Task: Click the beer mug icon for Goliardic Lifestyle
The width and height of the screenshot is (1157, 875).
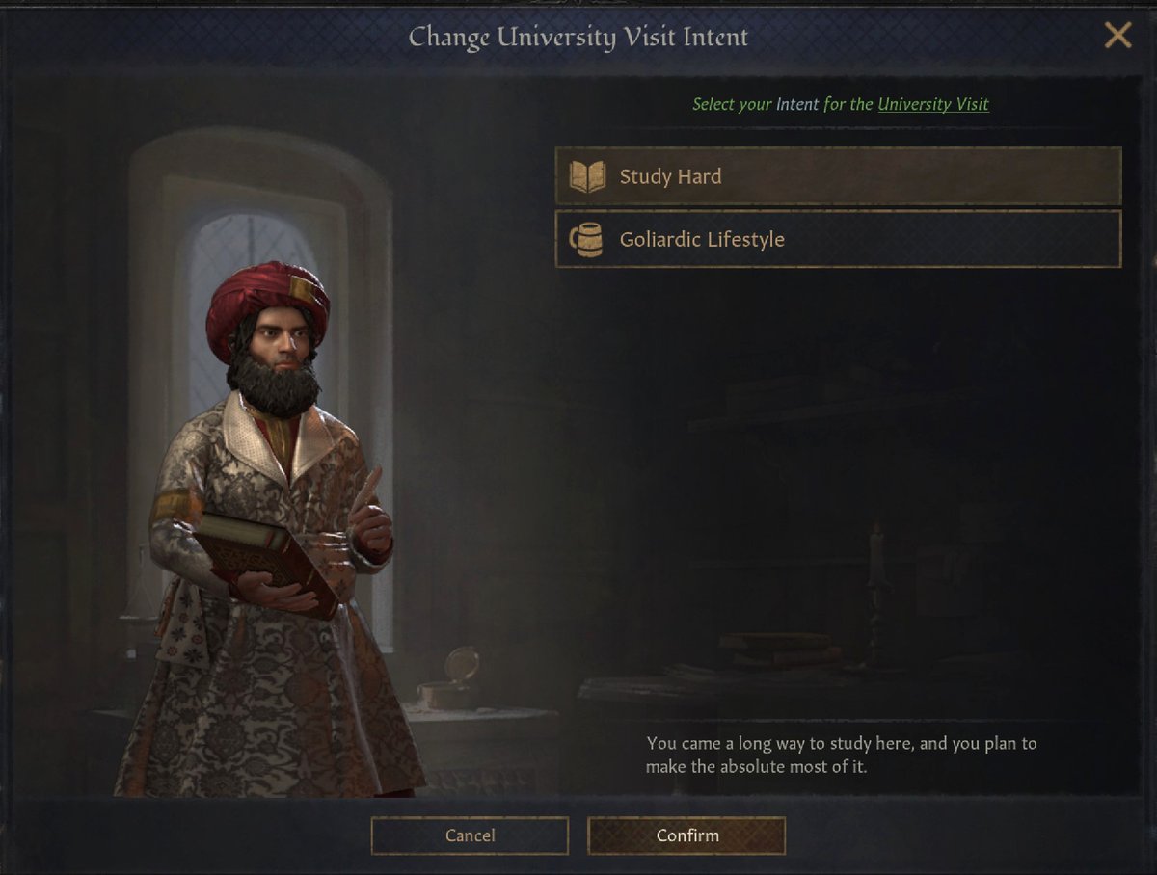Action: coord(586,239)
